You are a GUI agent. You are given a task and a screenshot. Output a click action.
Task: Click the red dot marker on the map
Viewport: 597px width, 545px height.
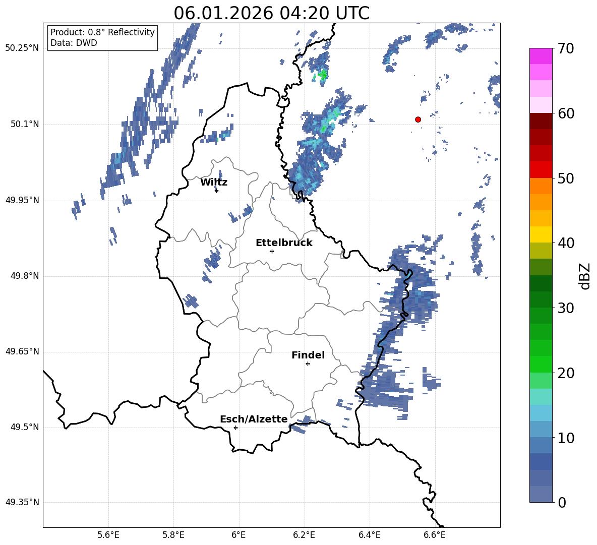tap(418, 119)
